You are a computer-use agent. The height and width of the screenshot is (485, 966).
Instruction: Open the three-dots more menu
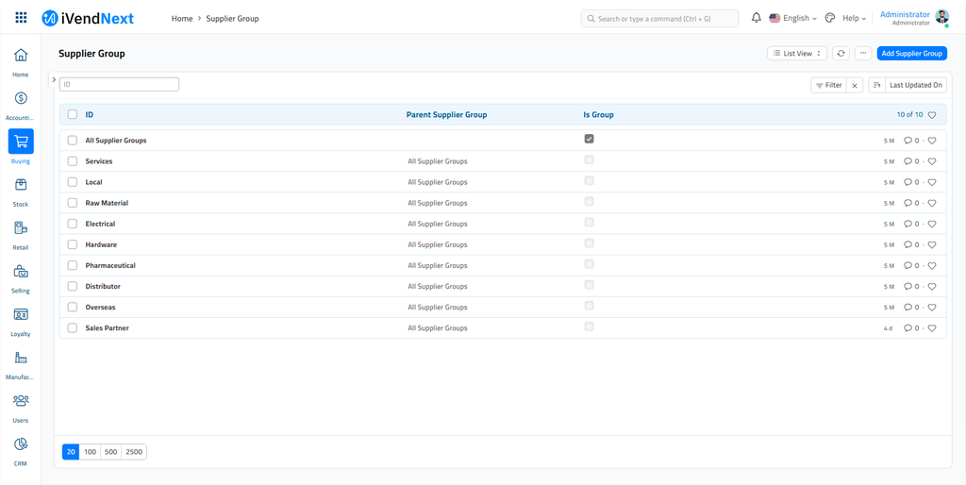863,54
